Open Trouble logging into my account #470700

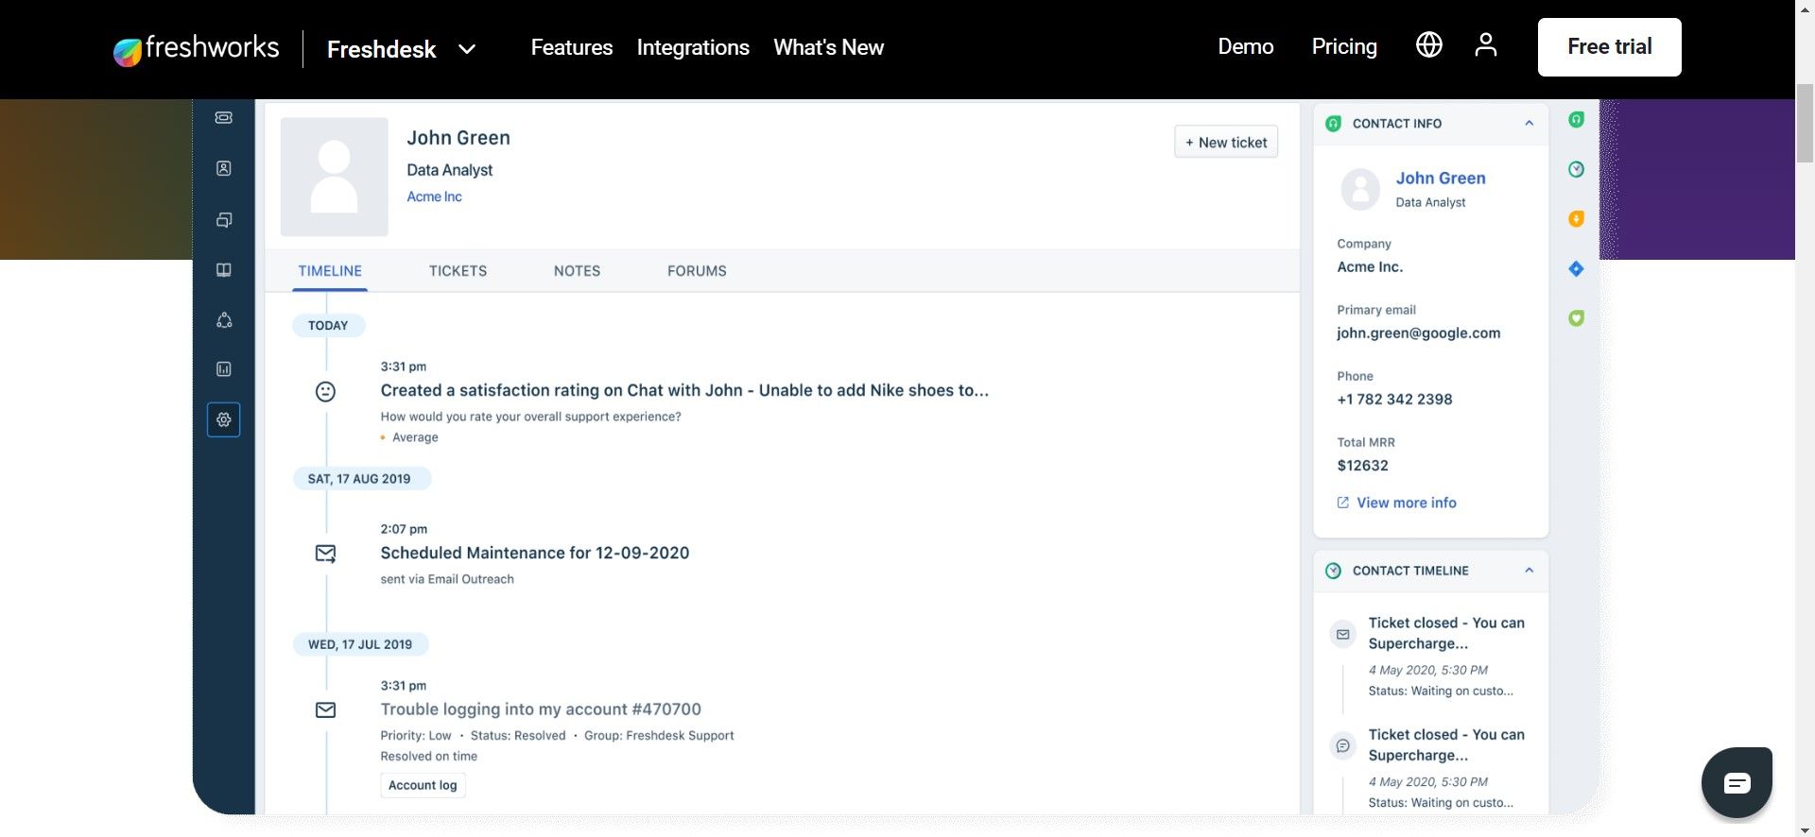pos(541,709)
